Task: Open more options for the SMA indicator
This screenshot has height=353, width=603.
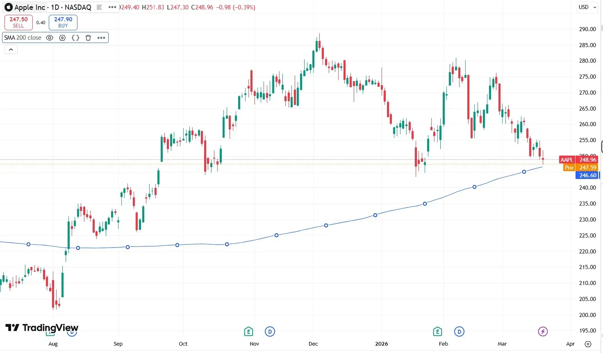Action: [101, 38]
